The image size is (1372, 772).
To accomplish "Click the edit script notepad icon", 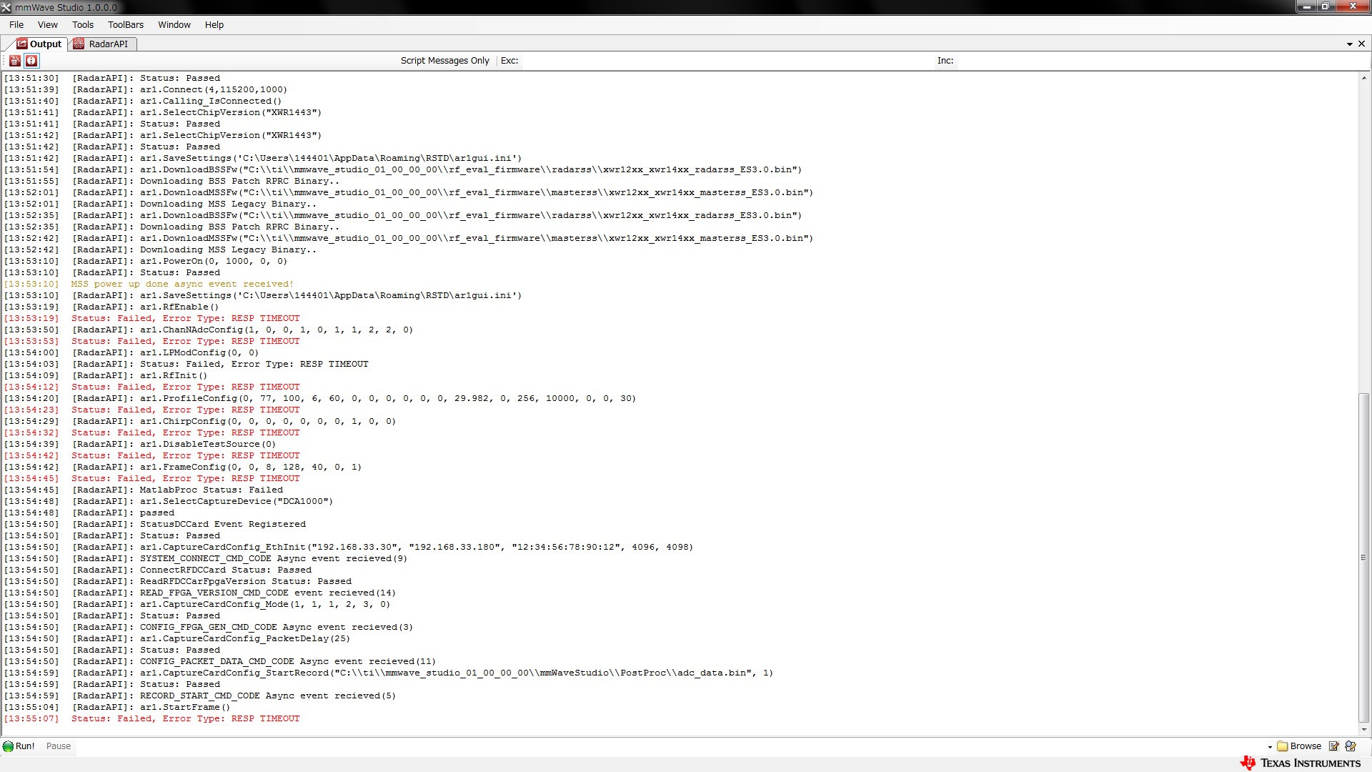I will (1333, 746).
